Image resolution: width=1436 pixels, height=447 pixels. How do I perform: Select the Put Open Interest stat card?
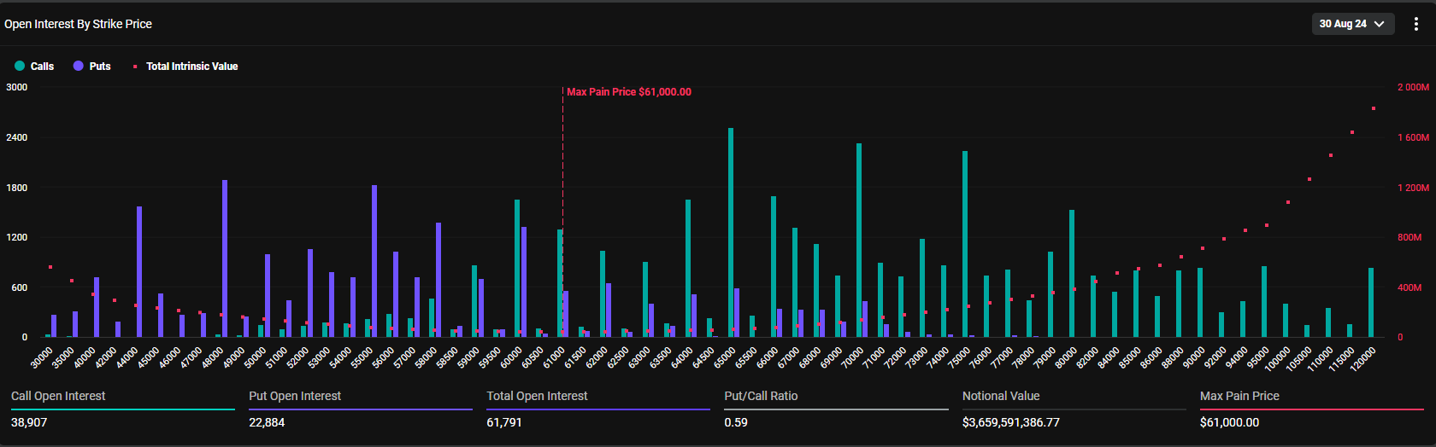point(360,409)
